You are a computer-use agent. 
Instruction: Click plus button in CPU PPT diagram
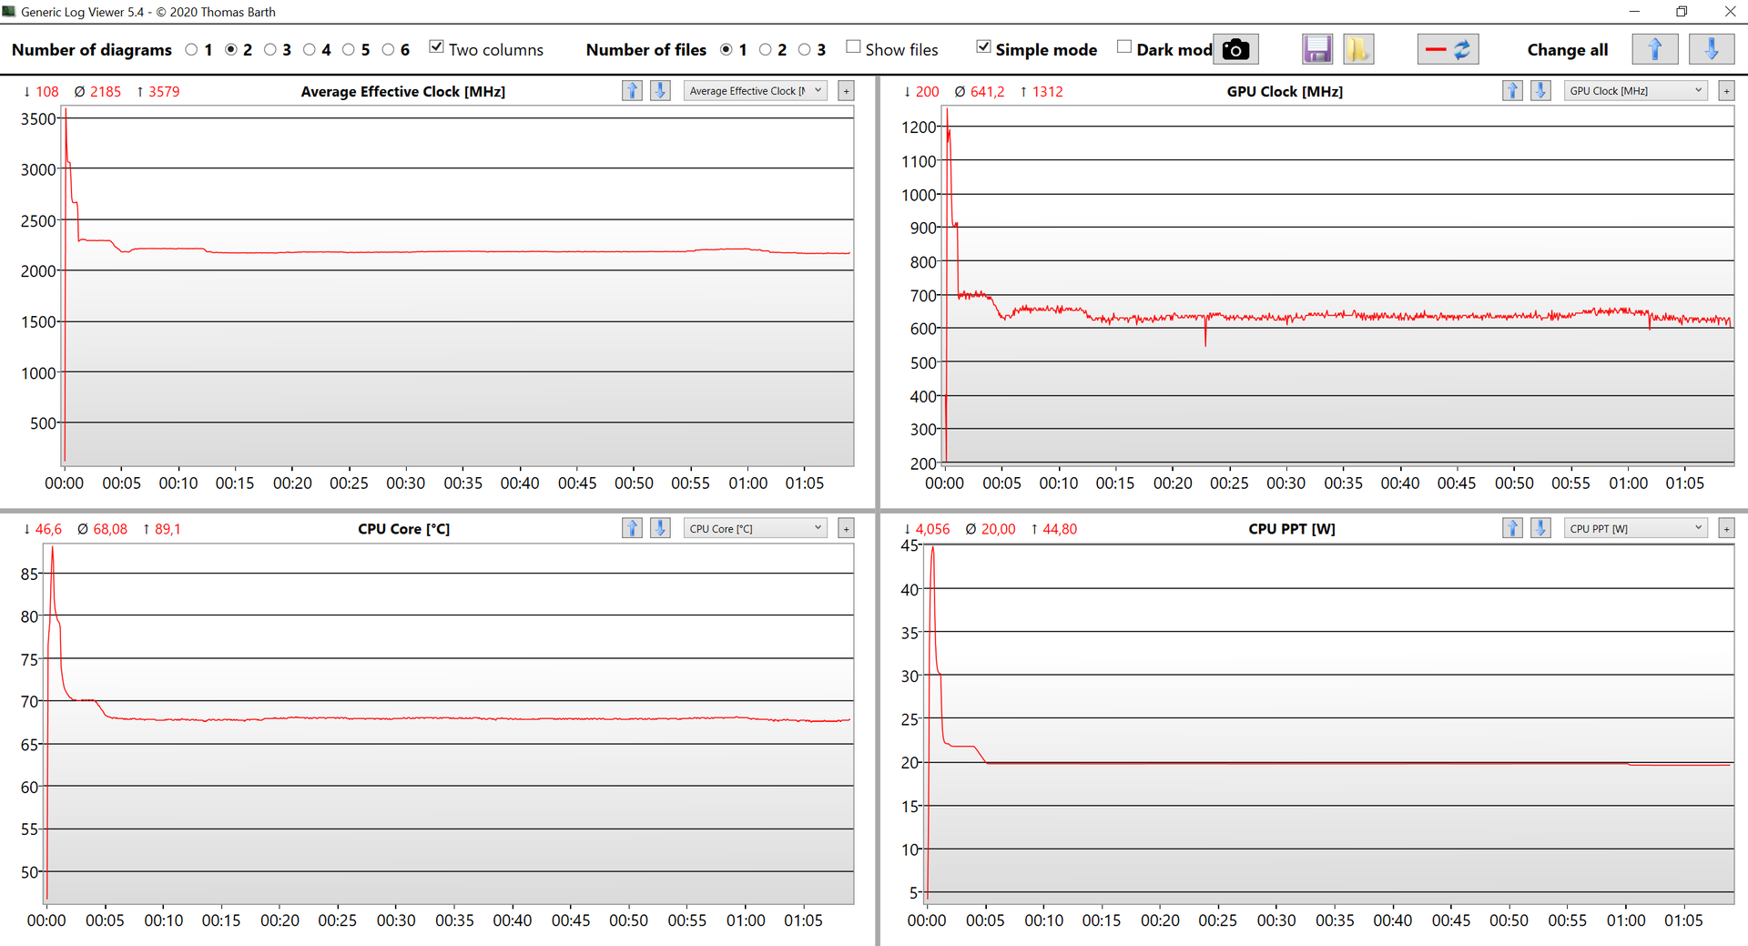click(1726, 528)
